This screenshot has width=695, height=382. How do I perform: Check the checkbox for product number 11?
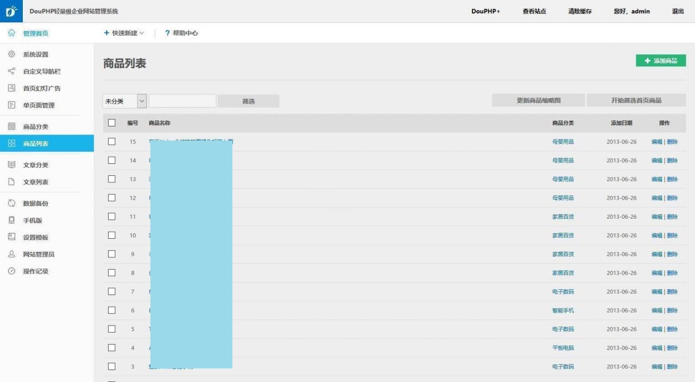point(112,217)
